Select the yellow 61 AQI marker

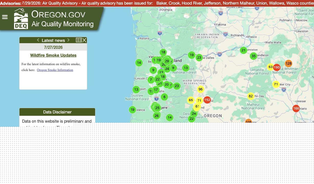click(197, 106)
